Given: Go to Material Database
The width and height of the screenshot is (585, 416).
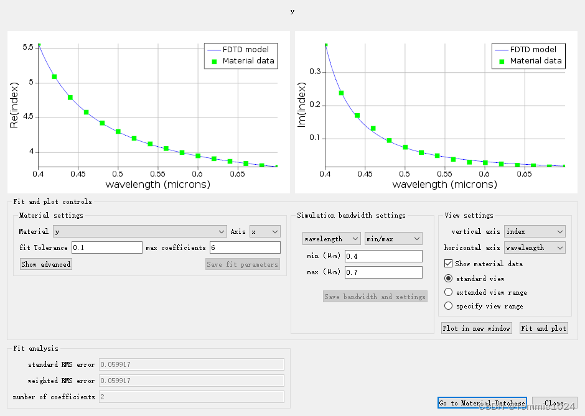Looking at the screenshot, I should click(x=482, y=403).
